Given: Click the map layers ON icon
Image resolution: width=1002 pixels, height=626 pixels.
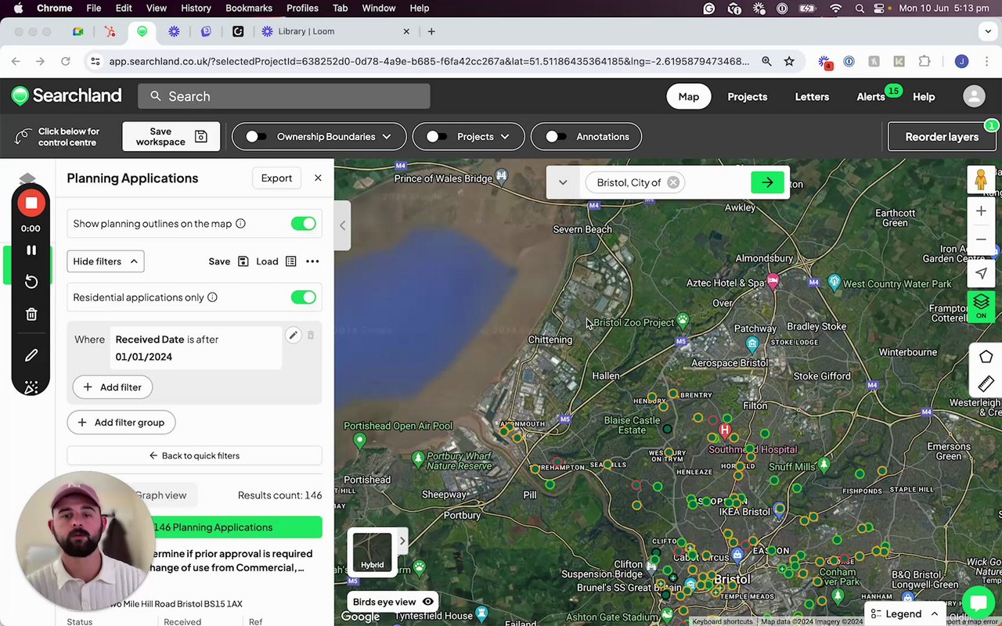Looking at the screenshot, I should click(x=981, y=306).
